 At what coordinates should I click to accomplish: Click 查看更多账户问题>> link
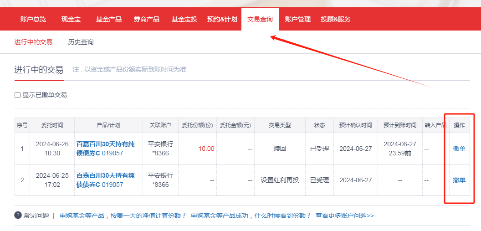[344, 216]
